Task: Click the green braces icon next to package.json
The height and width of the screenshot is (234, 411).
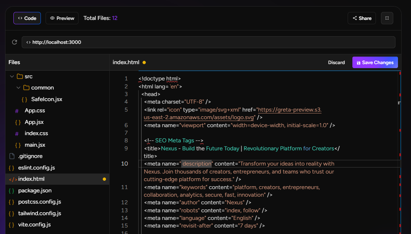Action: point(11,191)
